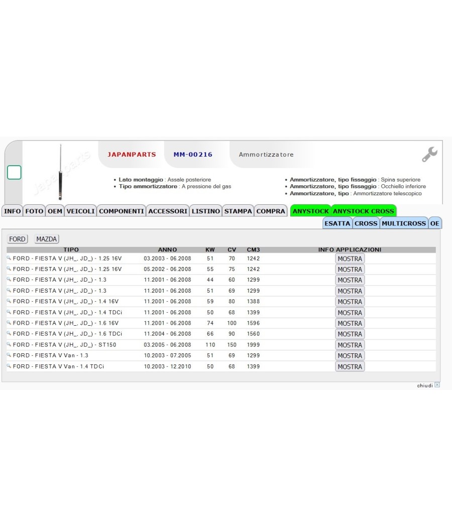Click the chiudi close X icon
Screen dimensions: 452x527
tap(437, 385)
